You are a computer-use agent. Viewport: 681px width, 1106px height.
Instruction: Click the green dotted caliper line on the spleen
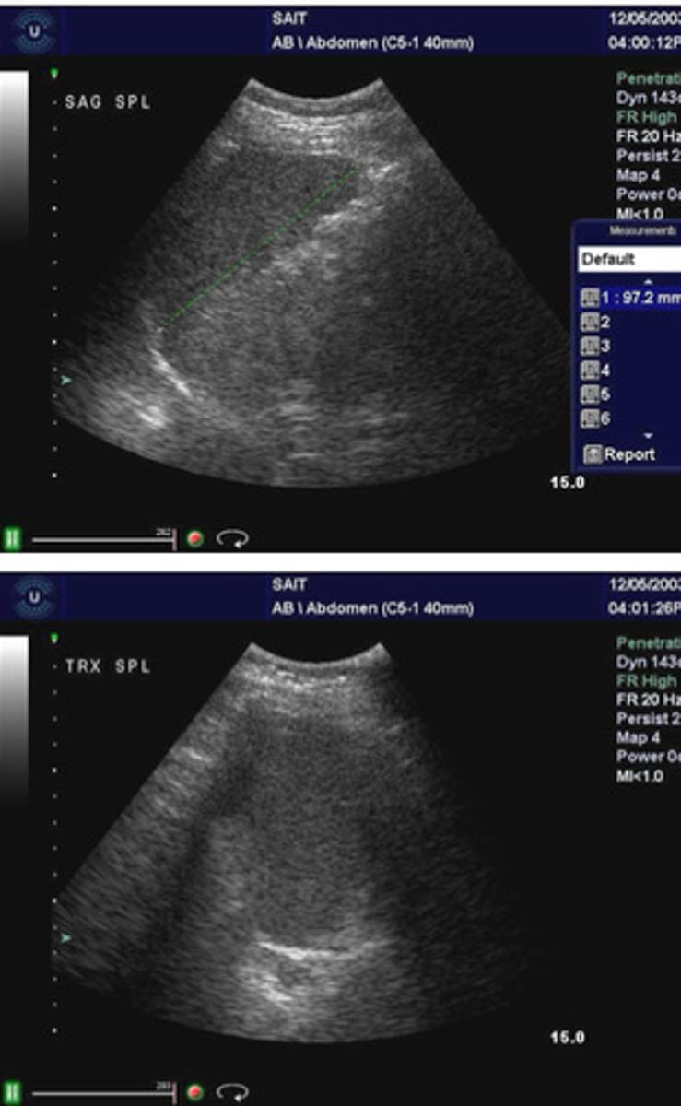pos(258,249)
